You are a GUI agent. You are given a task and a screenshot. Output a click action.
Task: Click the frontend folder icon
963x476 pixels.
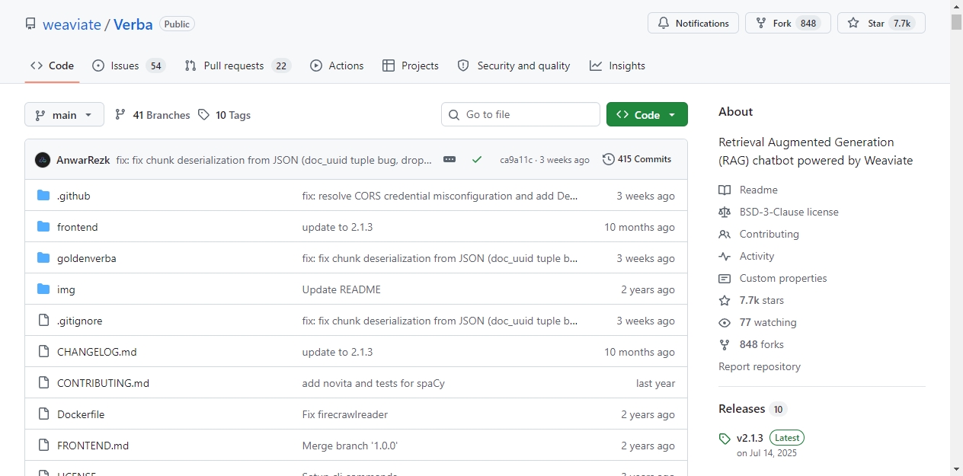coord(43,227)
